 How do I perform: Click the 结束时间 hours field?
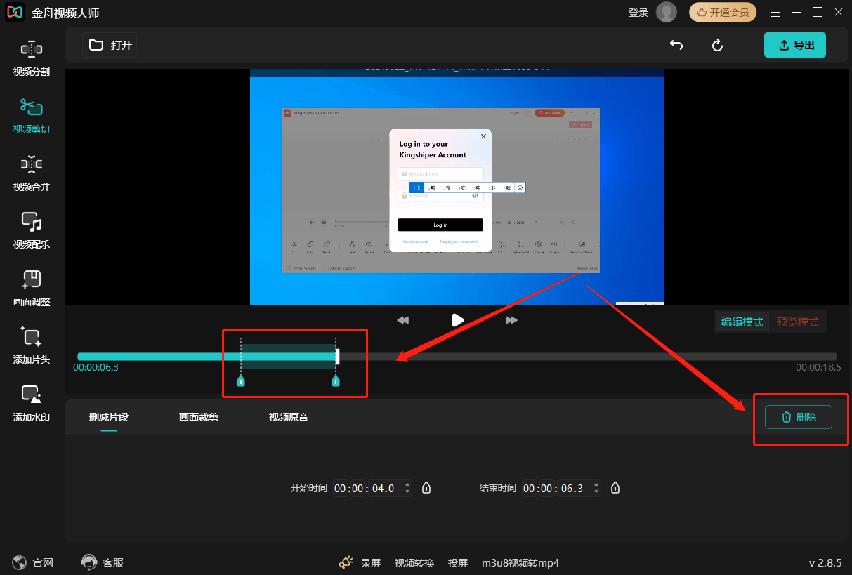[x=530, y=488]
